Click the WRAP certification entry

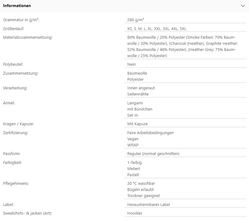pos(133,145)
